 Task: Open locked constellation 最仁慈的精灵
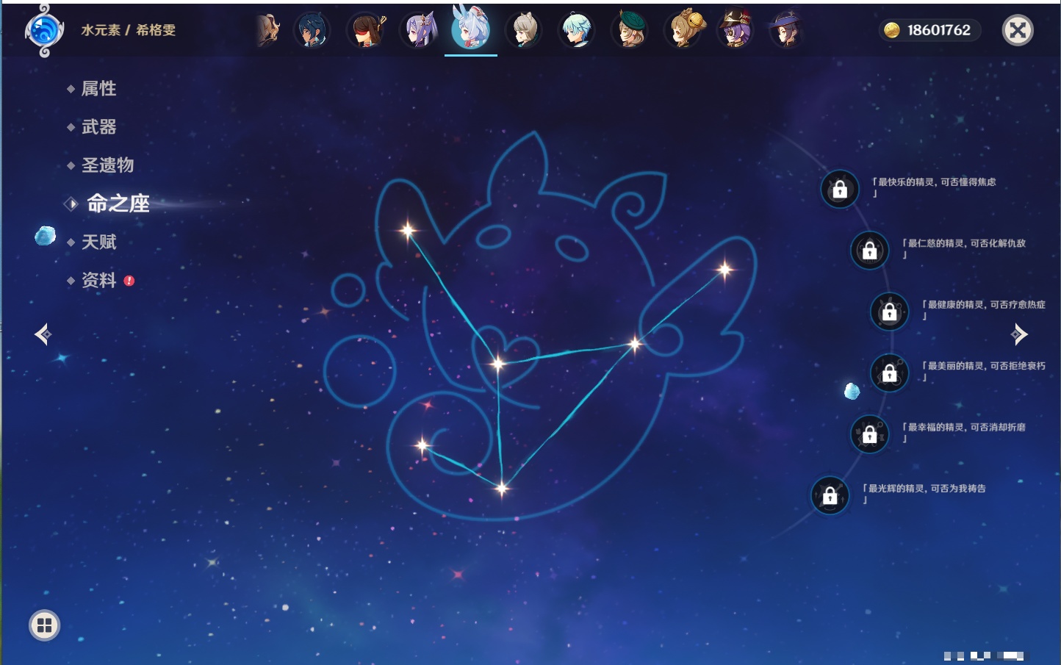pyautogui.click(x=869, y=251)
